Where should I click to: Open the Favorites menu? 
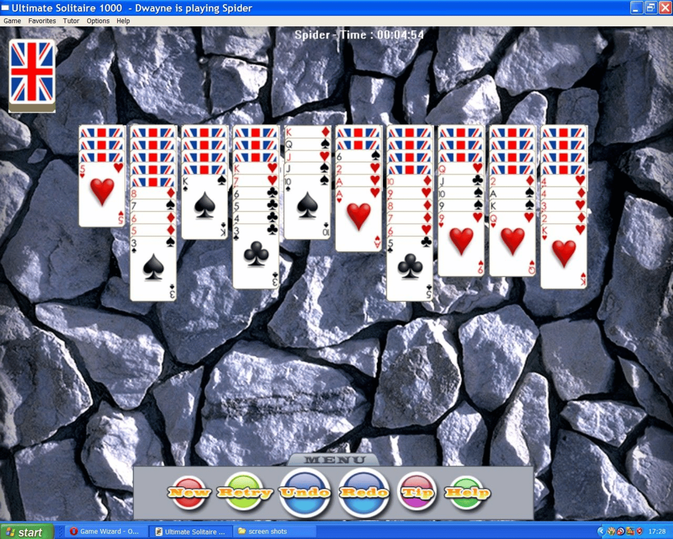click(x=42, y=21)
